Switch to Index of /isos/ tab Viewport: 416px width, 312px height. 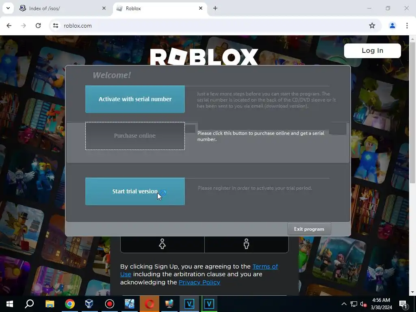point(62,8)
